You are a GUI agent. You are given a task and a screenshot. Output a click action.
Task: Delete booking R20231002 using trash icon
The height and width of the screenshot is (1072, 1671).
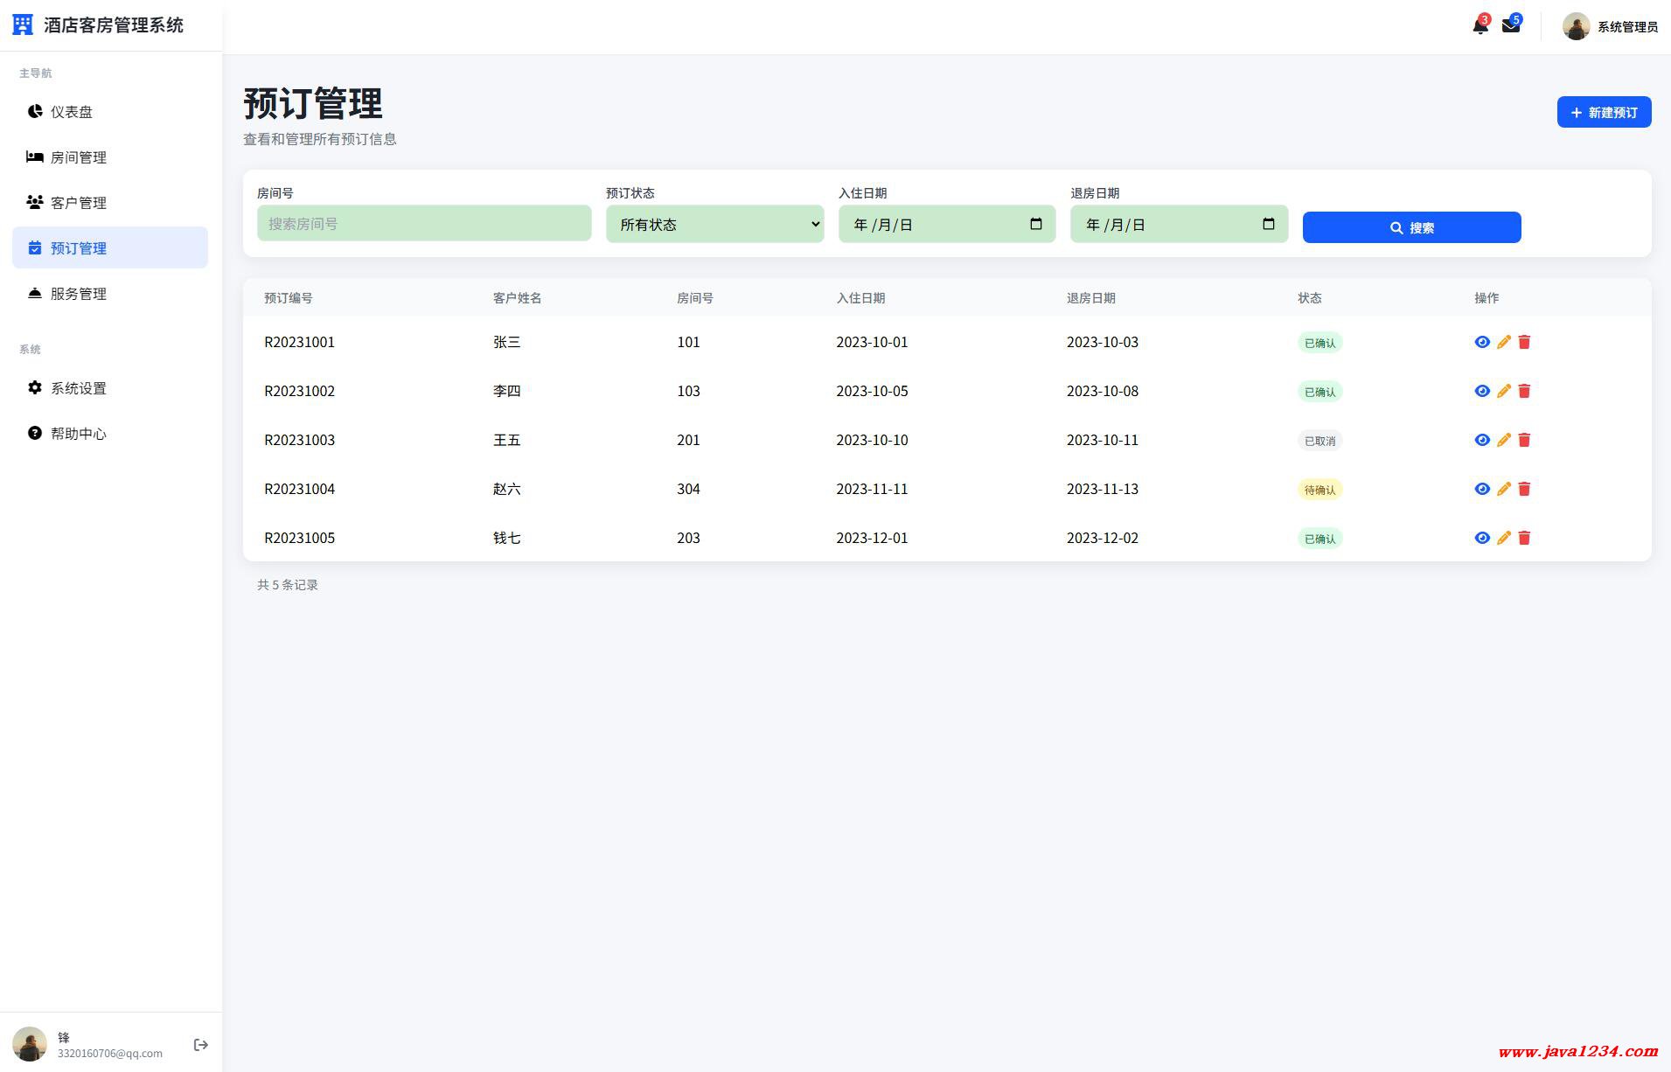pos(1524,391)
